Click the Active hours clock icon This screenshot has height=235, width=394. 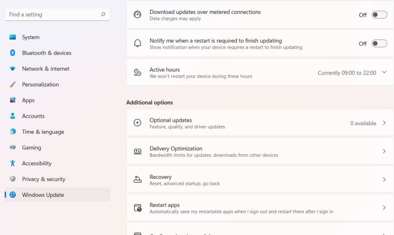click(x=137, y=72)
